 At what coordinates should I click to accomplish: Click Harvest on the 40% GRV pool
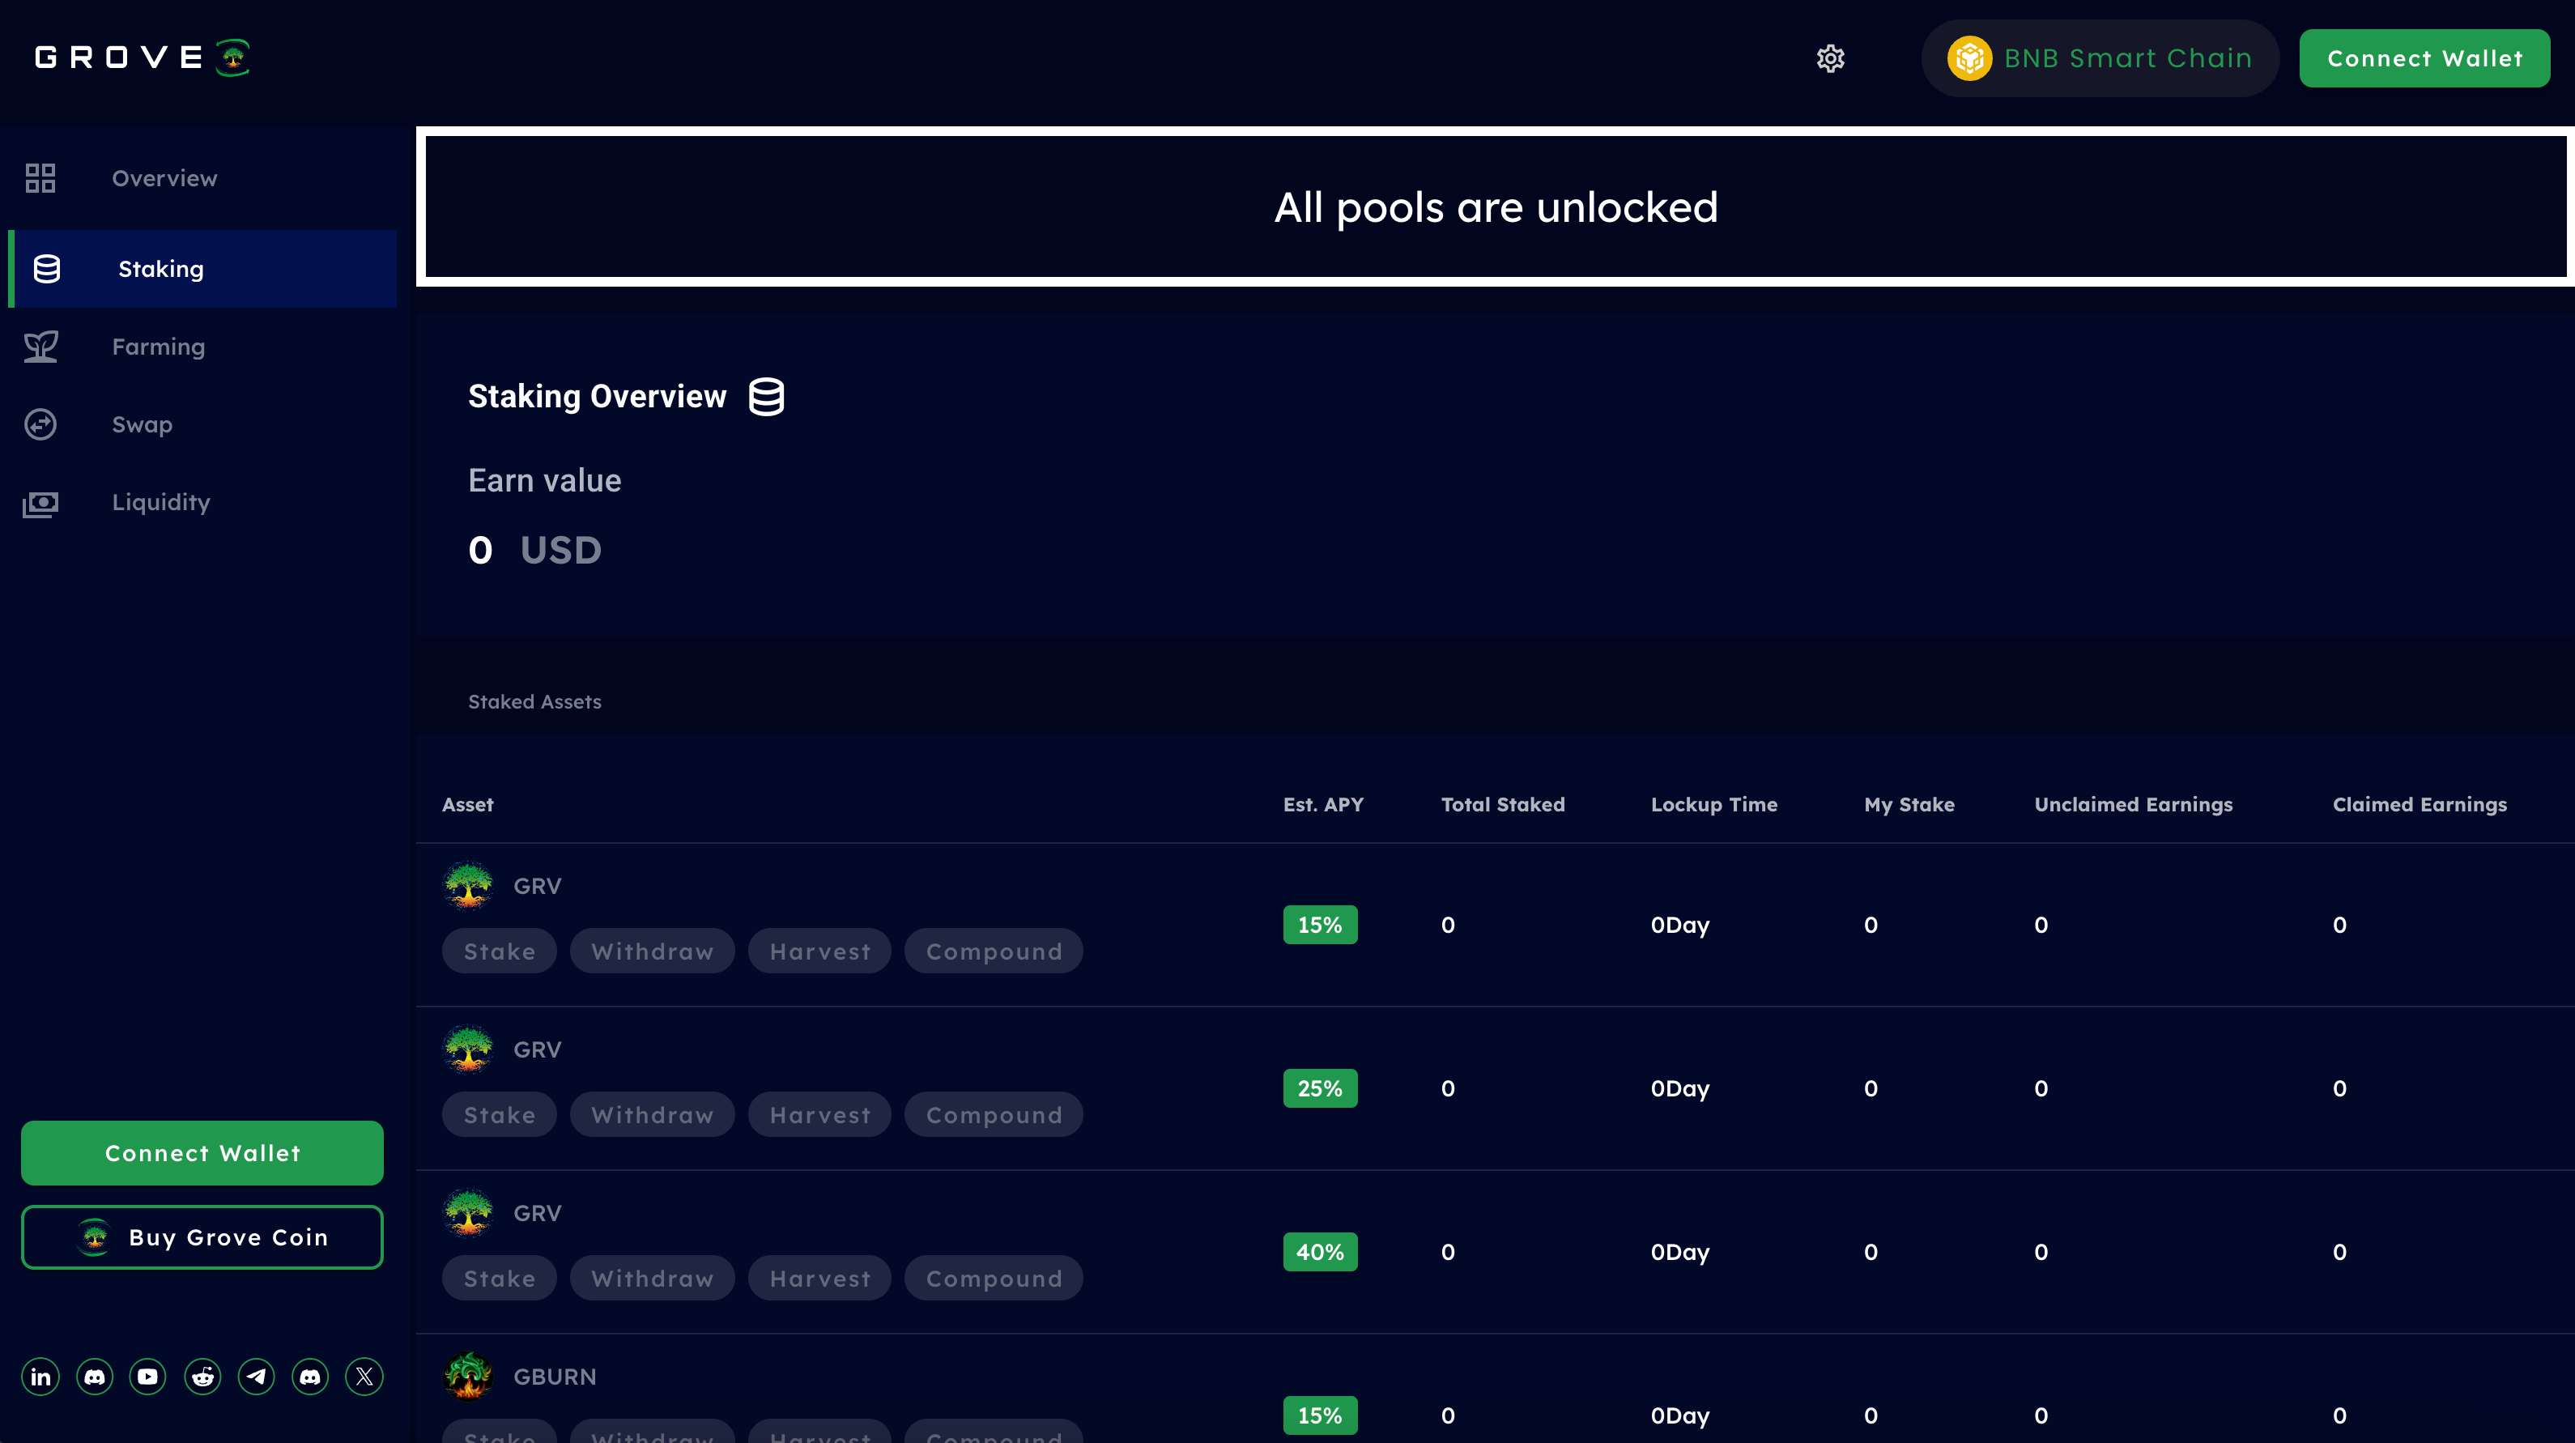coord(819,1279)
